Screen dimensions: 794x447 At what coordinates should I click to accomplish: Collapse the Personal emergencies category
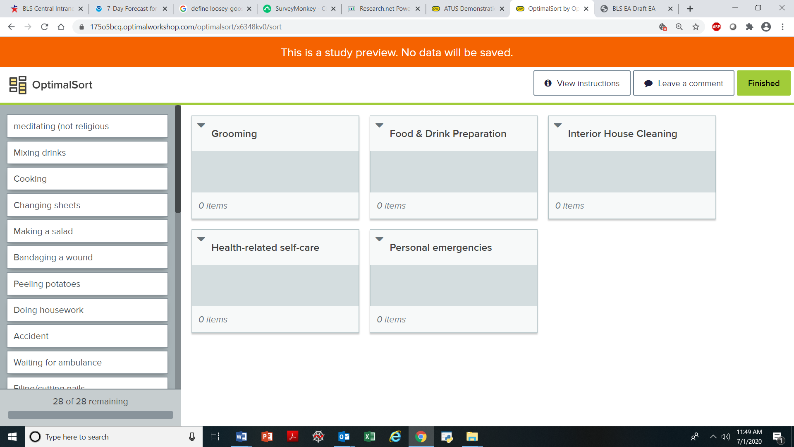pyautogui.click(x=380, y=239)
